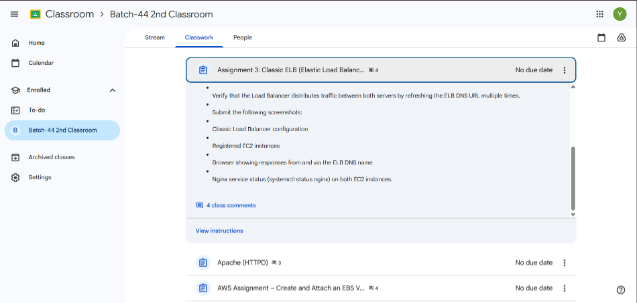Screen dimensions: 637x303
Task: Click 'Browser showing responses' line
Action: 292,163
